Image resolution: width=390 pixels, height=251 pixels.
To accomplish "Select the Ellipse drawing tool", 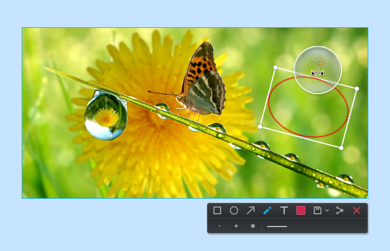I will point(234,210).
